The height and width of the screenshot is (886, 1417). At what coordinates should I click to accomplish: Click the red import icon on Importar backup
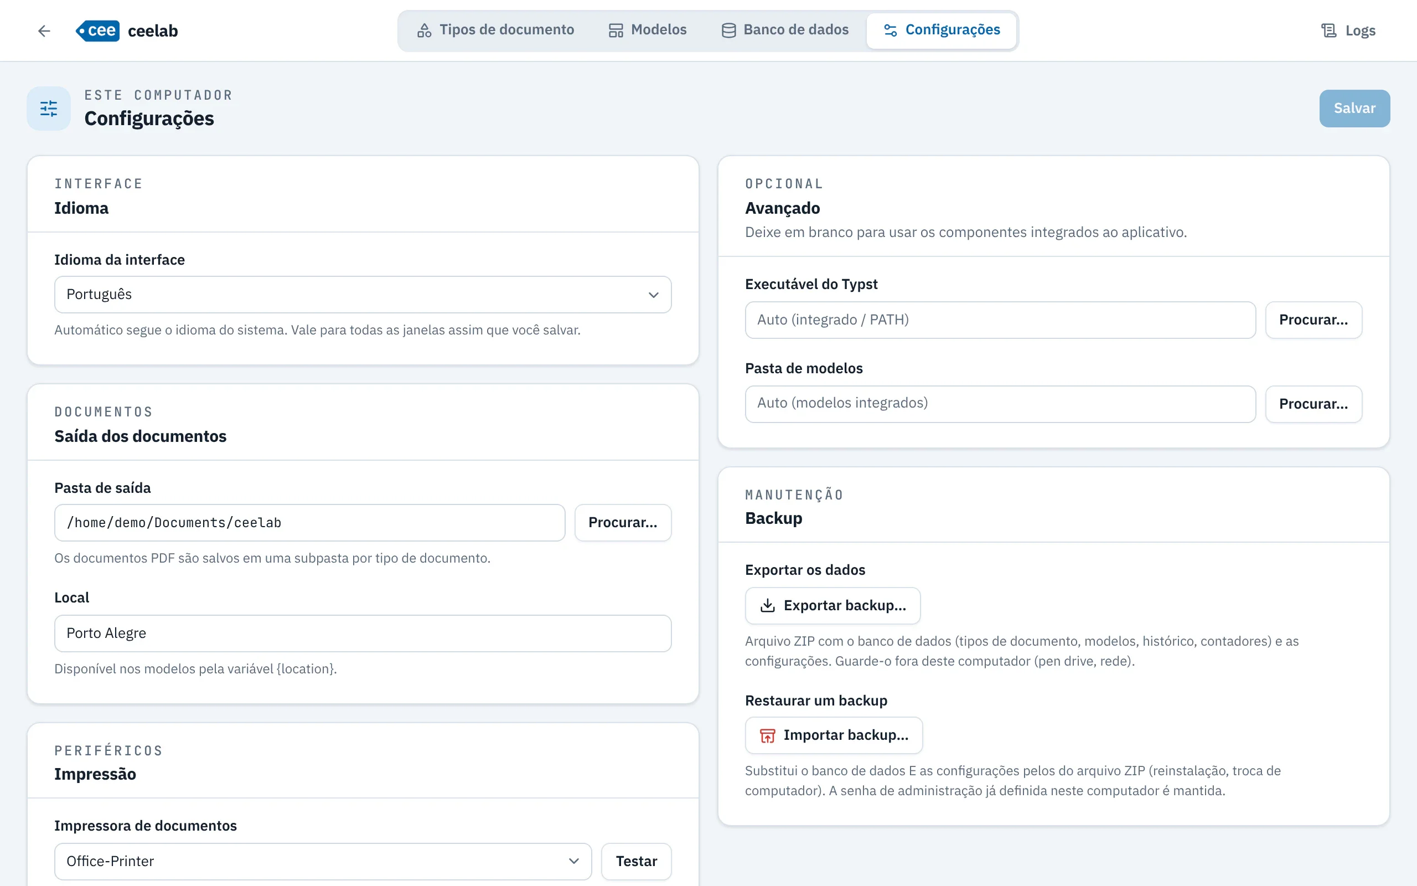pos(767,735)
